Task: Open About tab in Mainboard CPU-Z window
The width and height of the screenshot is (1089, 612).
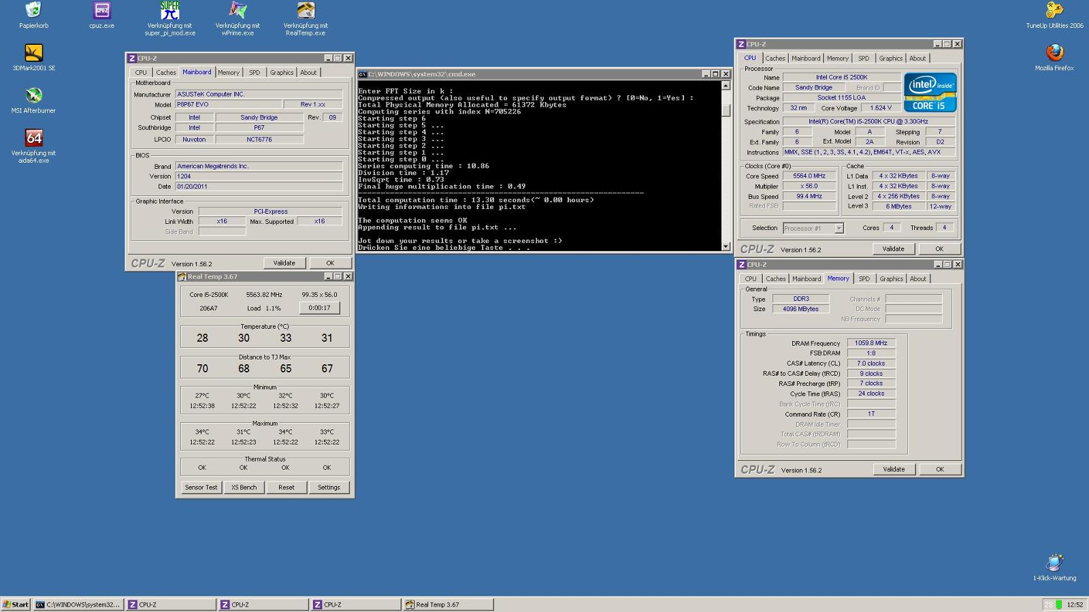Action: (x=308, y=72)
